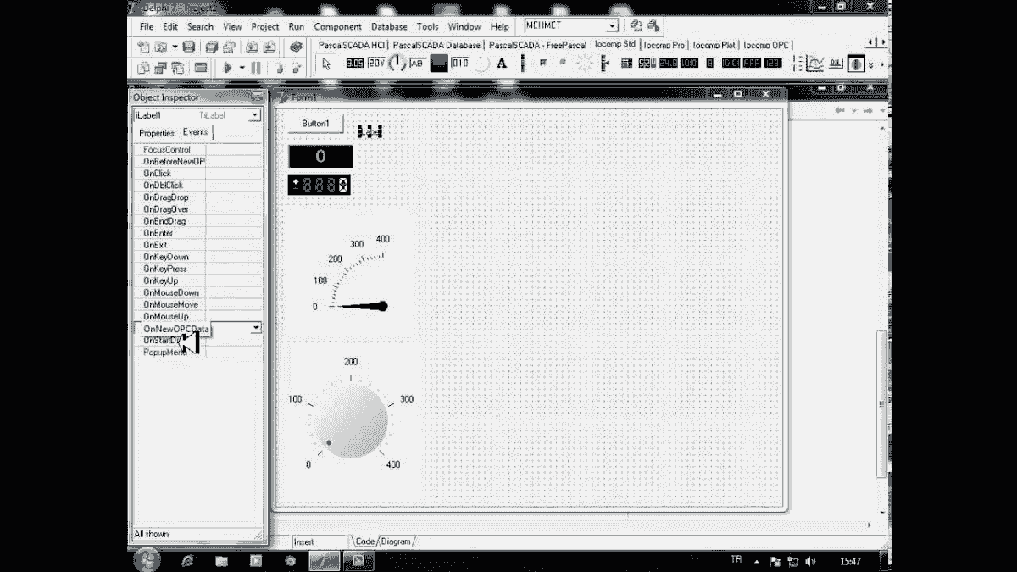
Task: Open Internet Explorer from the taskbar
Action: [x=187, y=560]
